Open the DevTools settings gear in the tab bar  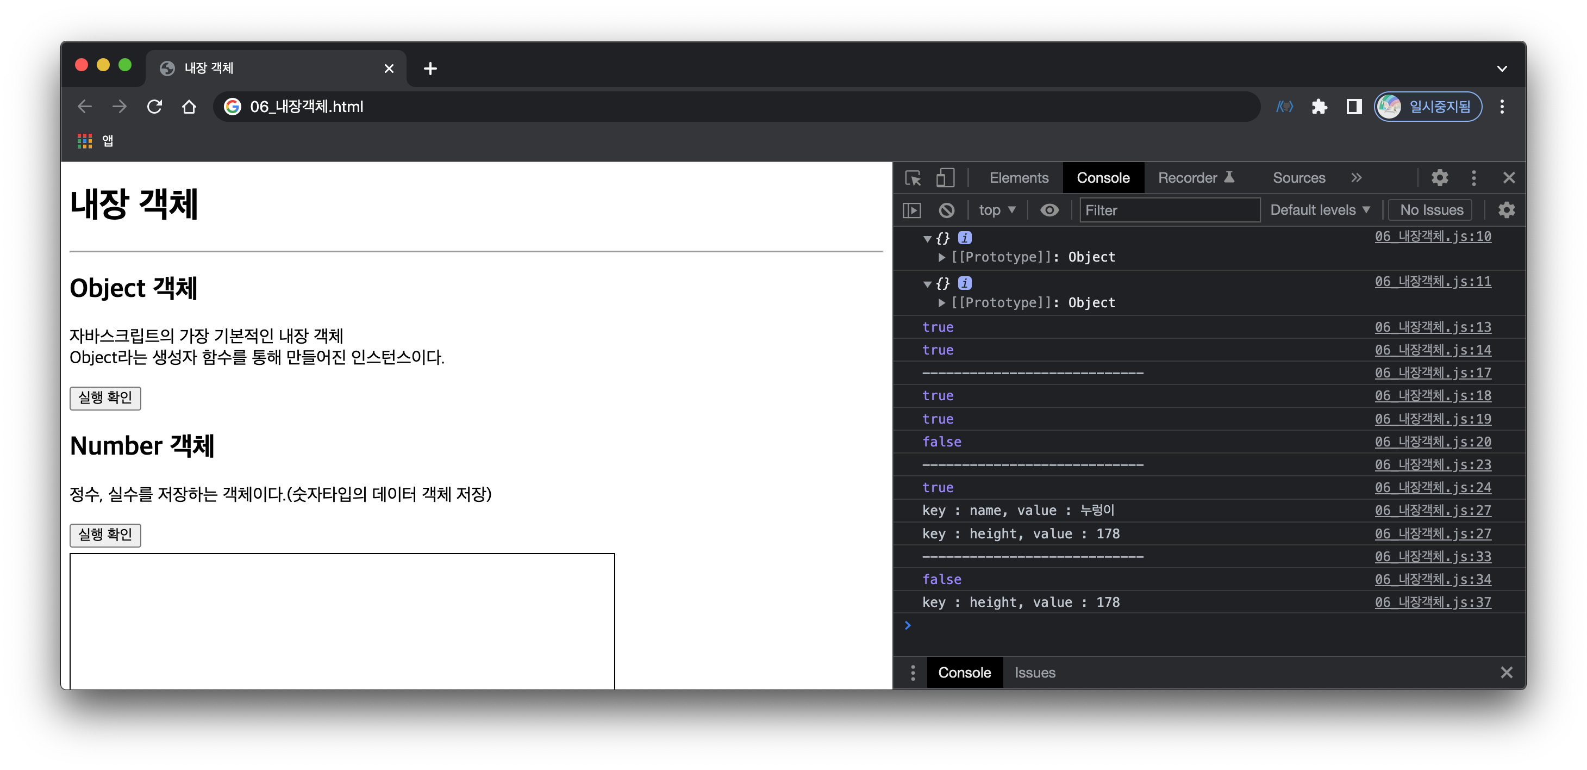pos(1439,178)
